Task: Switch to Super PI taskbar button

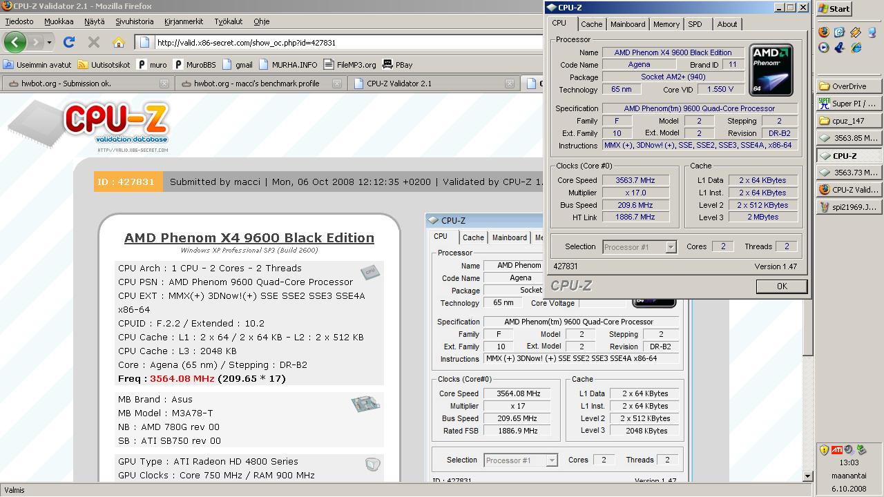Action: 849,104
